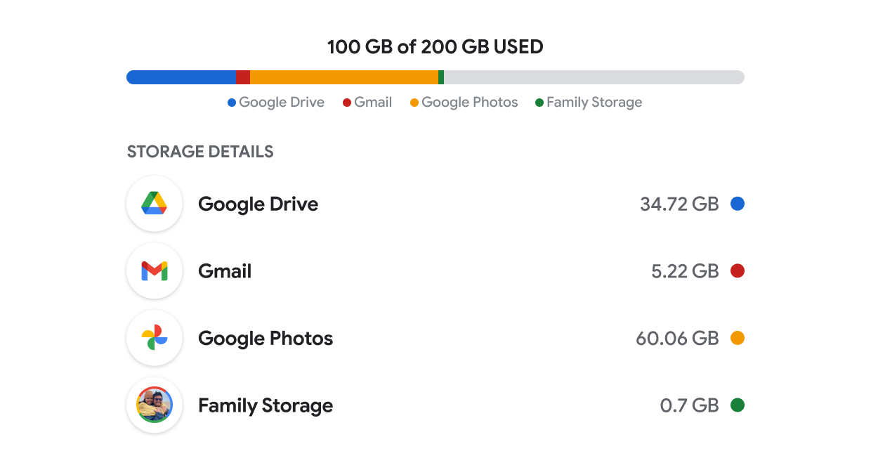Viewport: 871px width, 470px height.
Task: Click the green dot beside 0.7 GB
Action: (x=737, y=405)
